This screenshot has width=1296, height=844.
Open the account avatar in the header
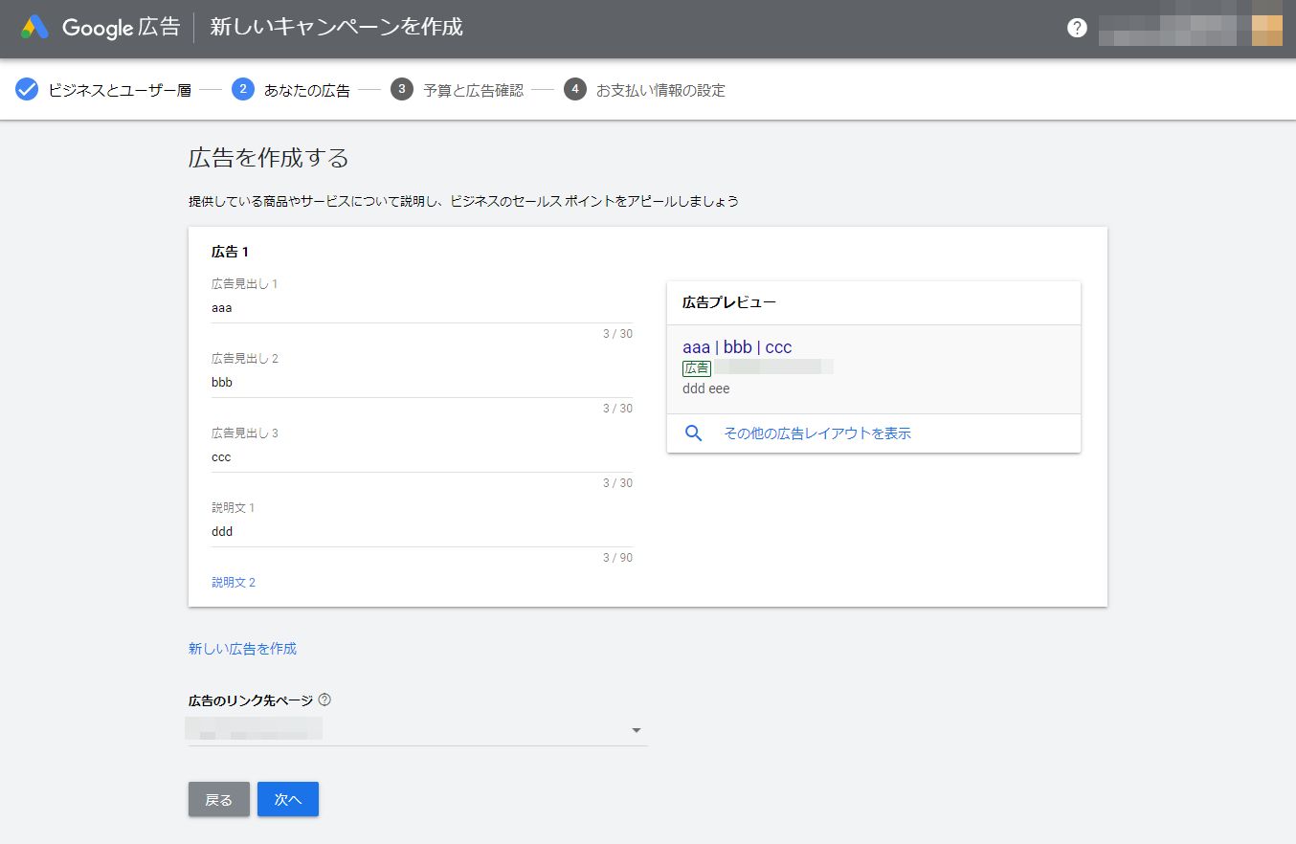point(1267,29)
